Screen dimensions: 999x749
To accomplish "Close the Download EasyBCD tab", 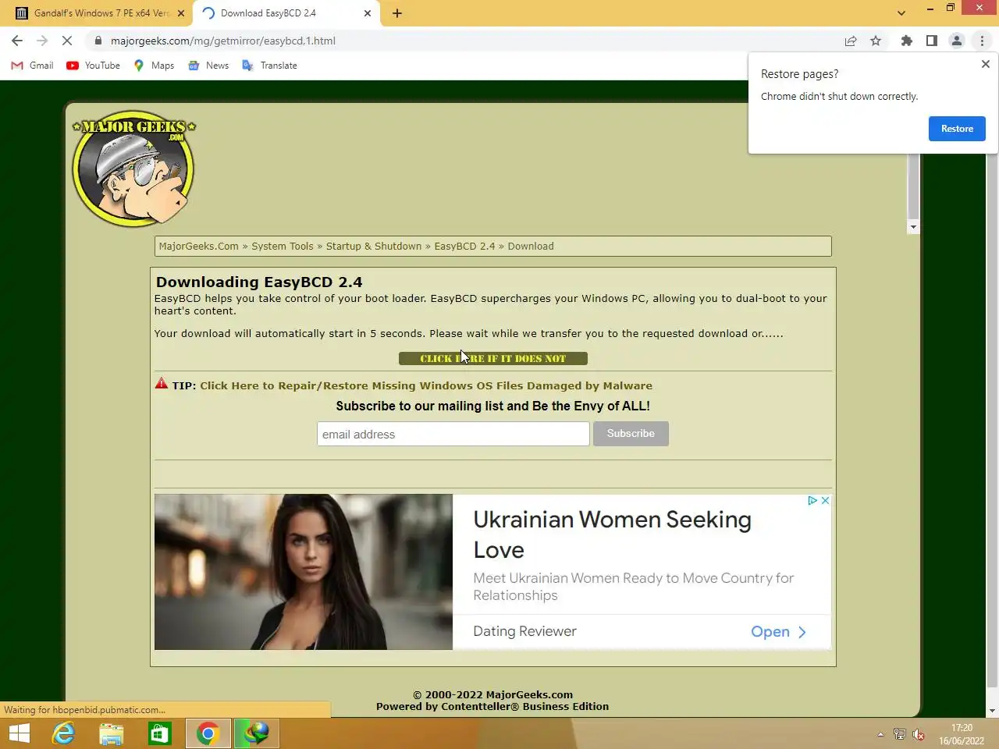I will click(x=368, y=13).
